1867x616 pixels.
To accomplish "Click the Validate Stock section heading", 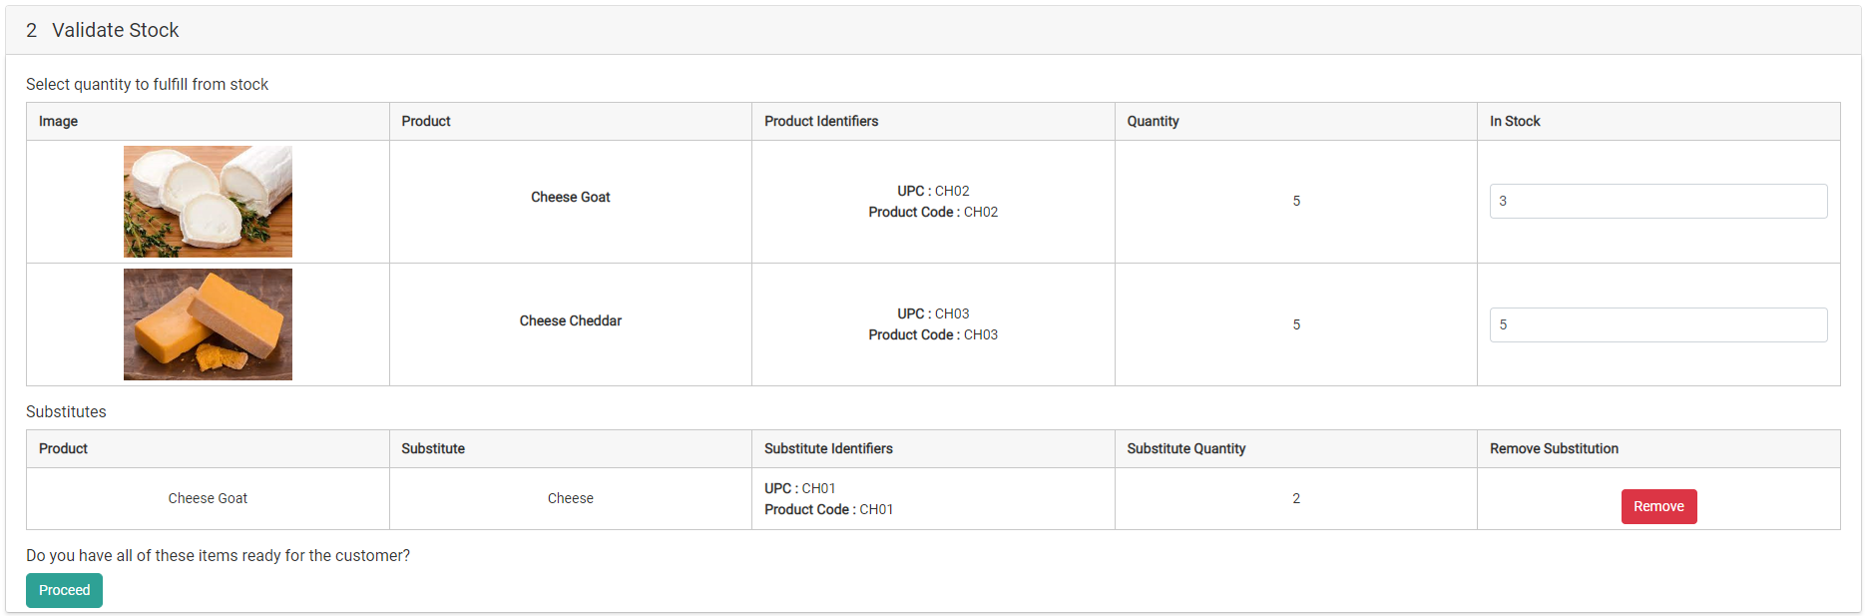I will [x=116, y=30].
